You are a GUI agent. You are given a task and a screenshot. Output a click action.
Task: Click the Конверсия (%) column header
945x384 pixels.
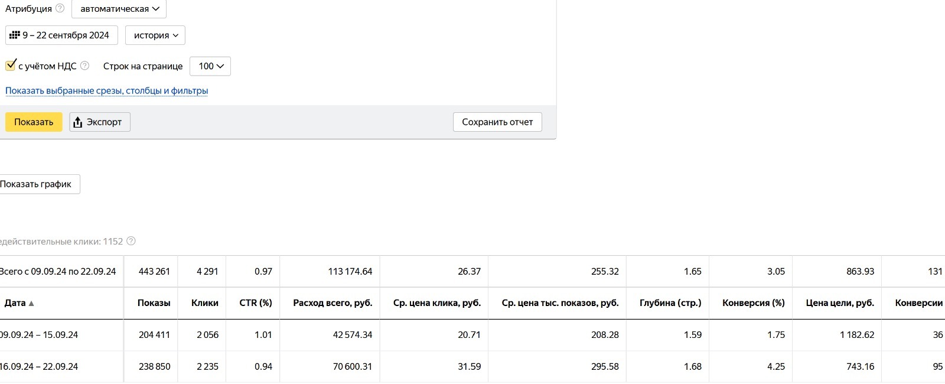(x=753, y=303)
